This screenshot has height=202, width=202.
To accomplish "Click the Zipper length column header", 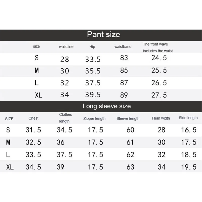I will [94, 118].
